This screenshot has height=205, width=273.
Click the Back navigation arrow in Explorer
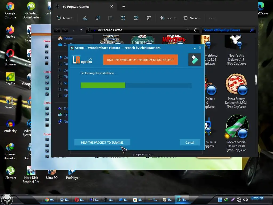[x=57, y=30]
